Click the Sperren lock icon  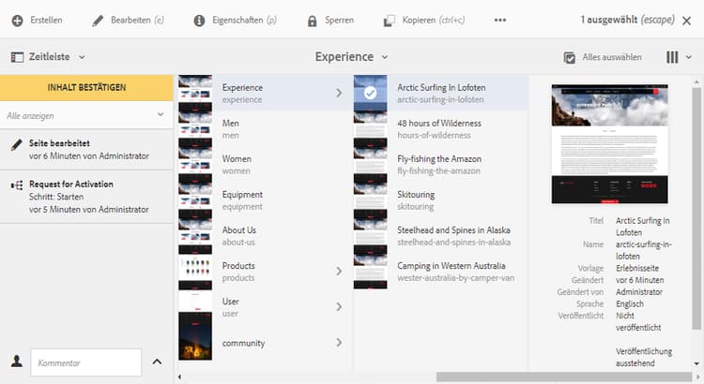pyautogui.click(x=312, y=21)
